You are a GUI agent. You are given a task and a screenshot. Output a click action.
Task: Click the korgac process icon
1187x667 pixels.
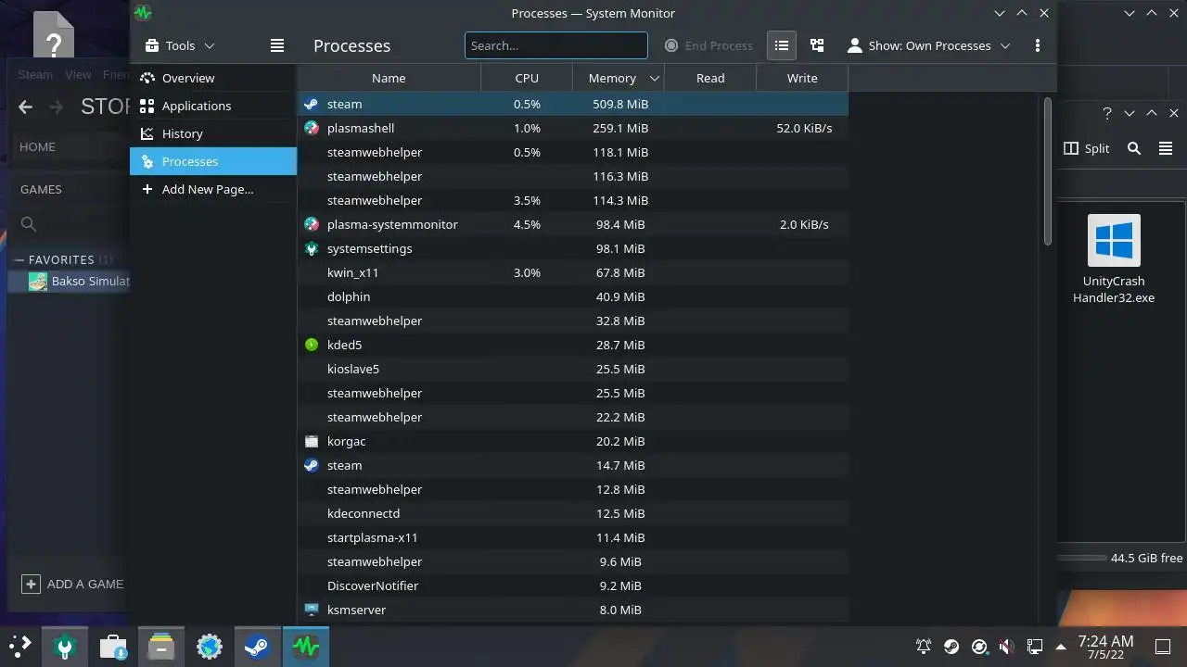312,441
